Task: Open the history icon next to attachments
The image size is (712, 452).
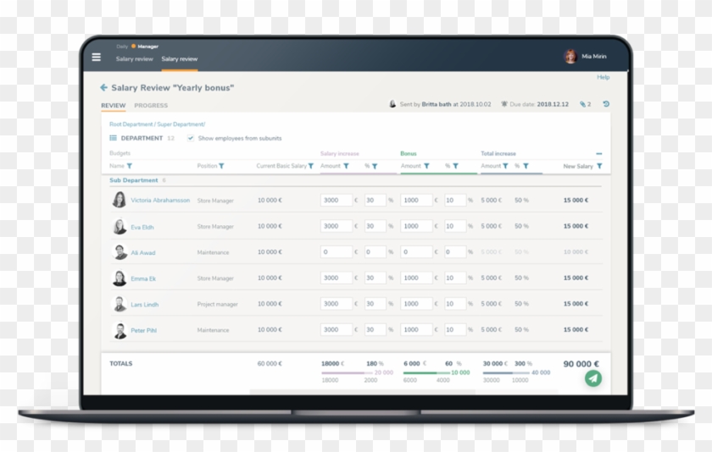Action: click(606, 104)
